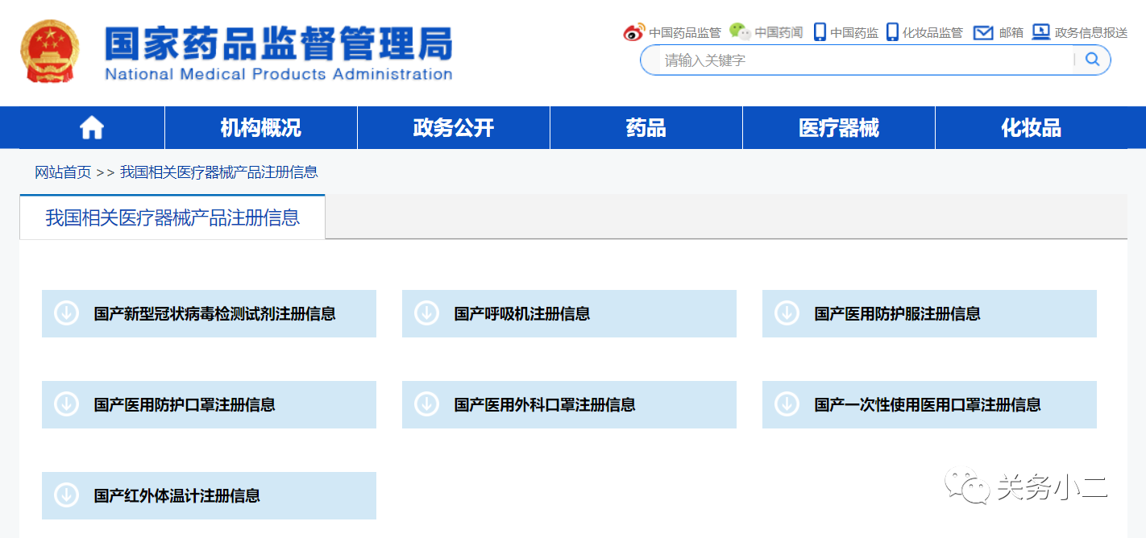Go to 网站首页 breadcrumb link

coord(60,172)
